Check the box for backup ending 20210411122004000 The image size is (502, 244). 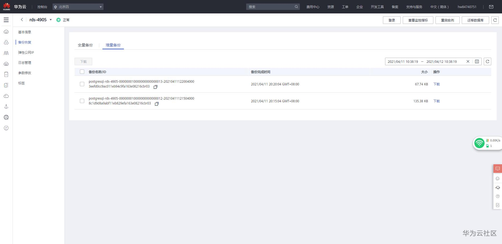pyautogui.click(x=82, y=84)
